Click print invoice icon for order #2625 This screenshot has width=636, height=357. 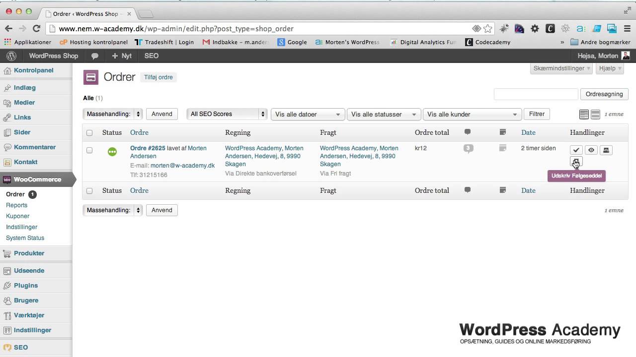pyautogui.click(x=606, y=150)
